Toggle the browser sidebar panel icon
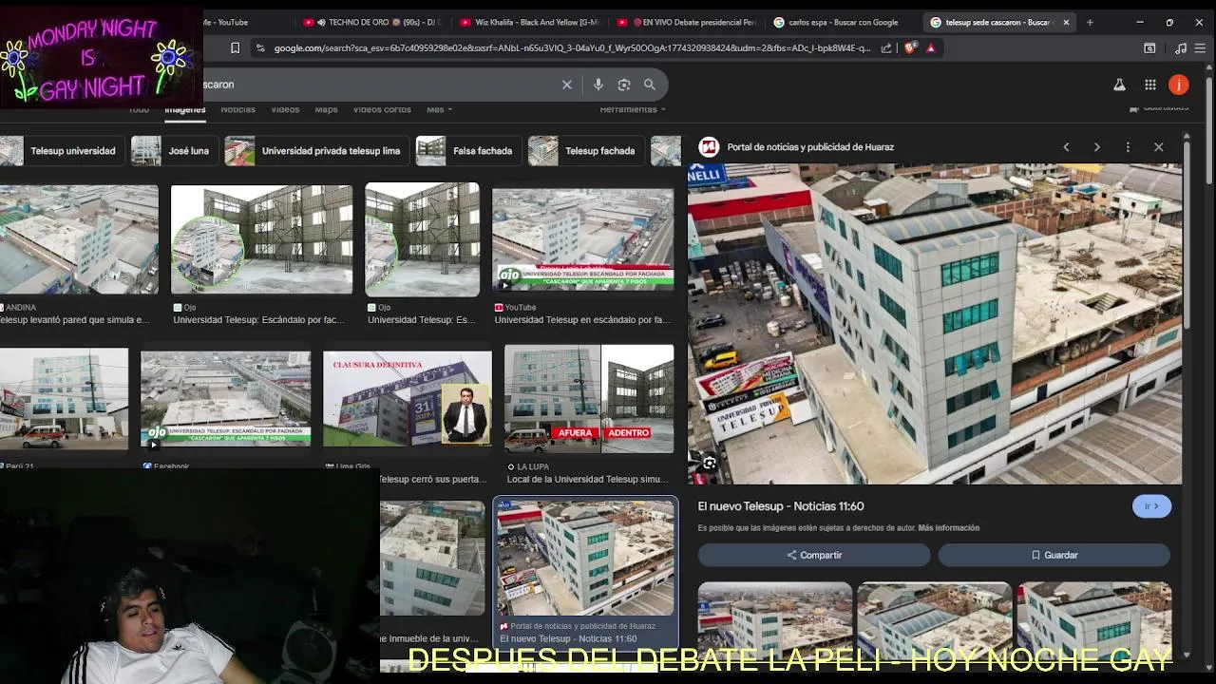Screen dimensions: 1216x684 [1149, 47]
